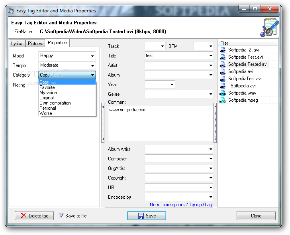The width and height of the screenshot is (290, 235).
Task: Choose My voice in the Category list
Action: 67,93
